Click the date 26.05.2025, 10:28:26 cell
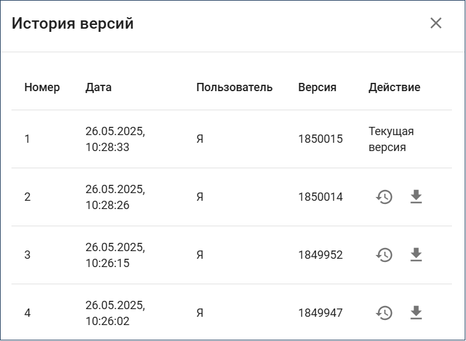This screenshot has height=341, width=466. coord(116,197)
